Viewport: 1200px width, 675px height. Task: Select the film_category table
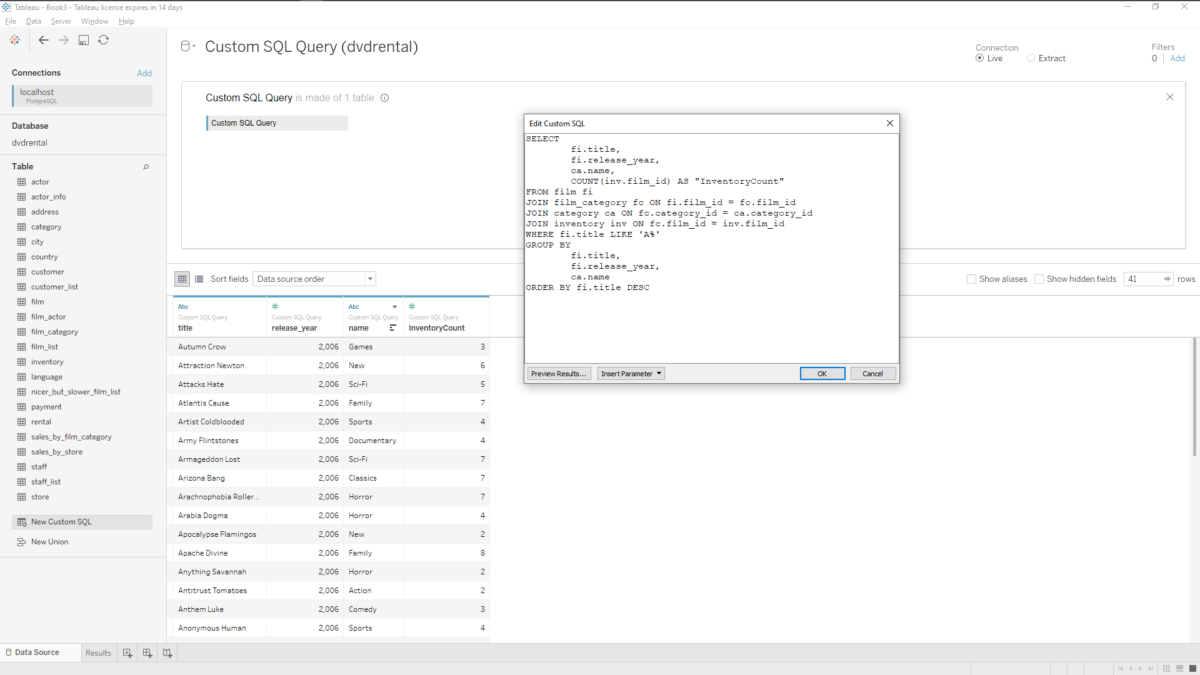[54, 332]
